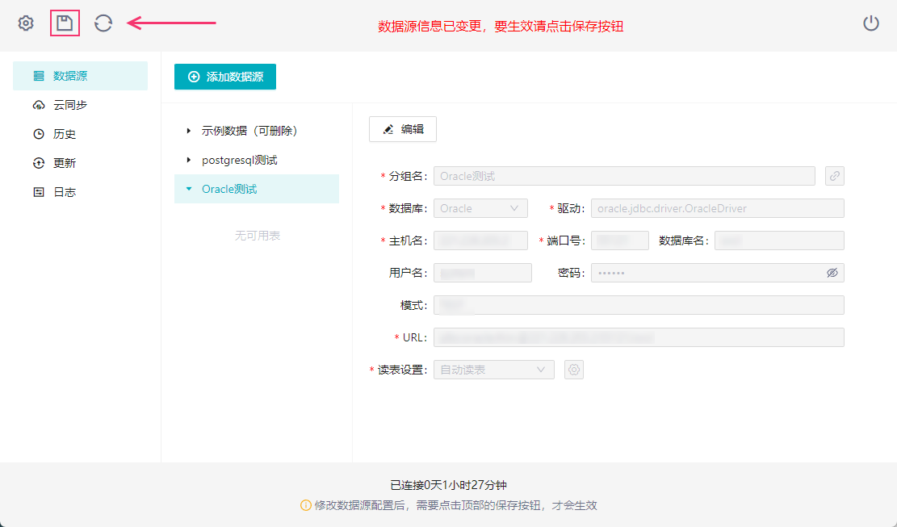This screenshot has height=527, width=897.
Task: Click the 修改数据源配置后 footer hint text
Action: 455,505
